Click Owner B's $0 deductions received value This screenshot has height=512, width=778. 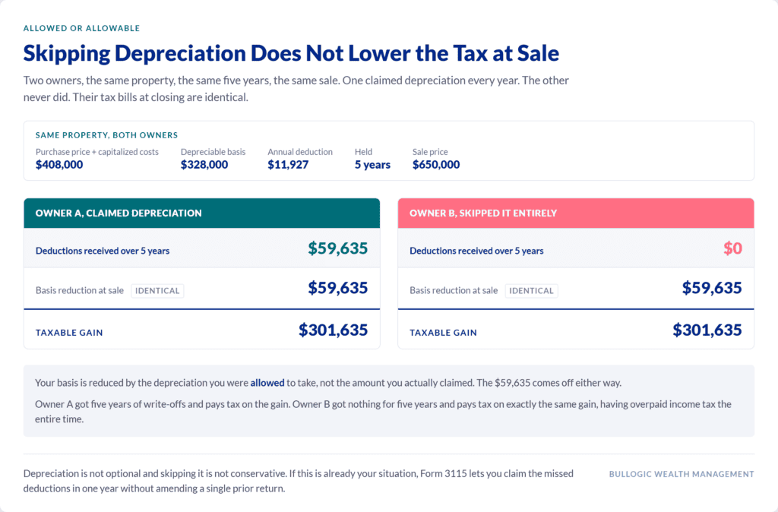[732, 248]
